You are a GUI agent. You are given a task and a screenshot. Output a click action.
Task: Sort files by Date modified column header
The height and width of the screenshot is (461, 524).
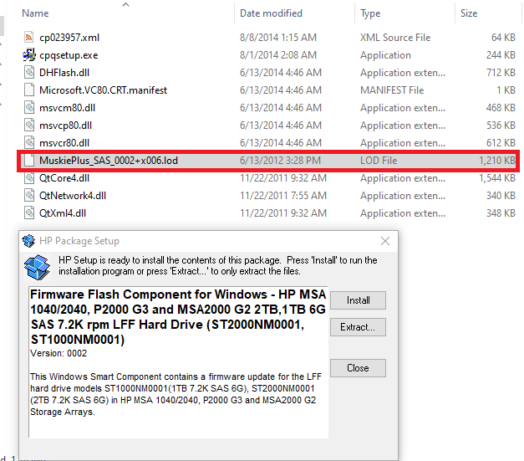(x=271, y=13)
